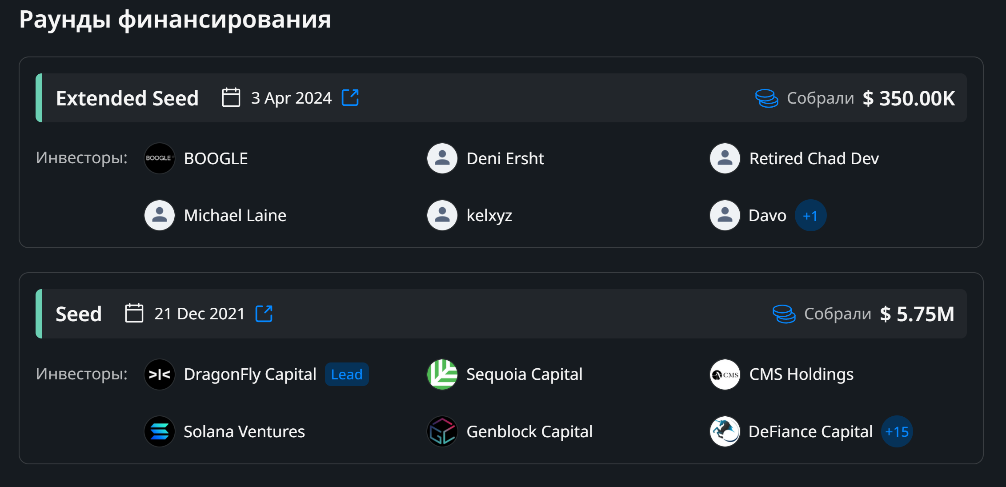This screenshot has height=487, width=1006.
Task: Click the DragonFly Capital logo icon
Action: [x=159, y=374]
